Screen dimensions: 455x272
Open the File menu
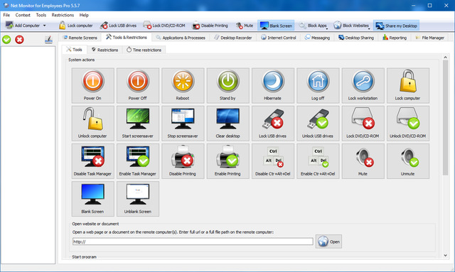click(x=6, y=15)
